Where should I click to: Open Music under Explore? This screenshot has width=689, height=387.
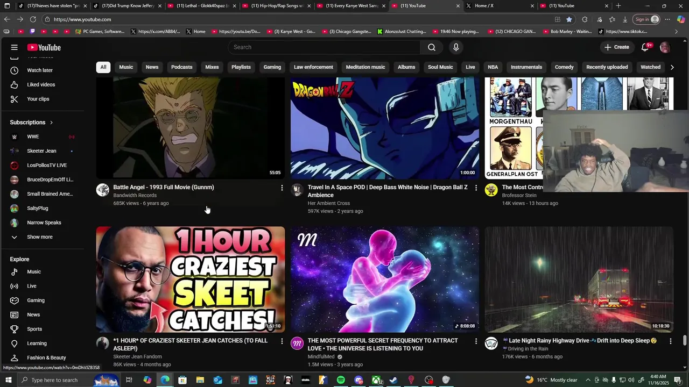click(x=34, y=272)
